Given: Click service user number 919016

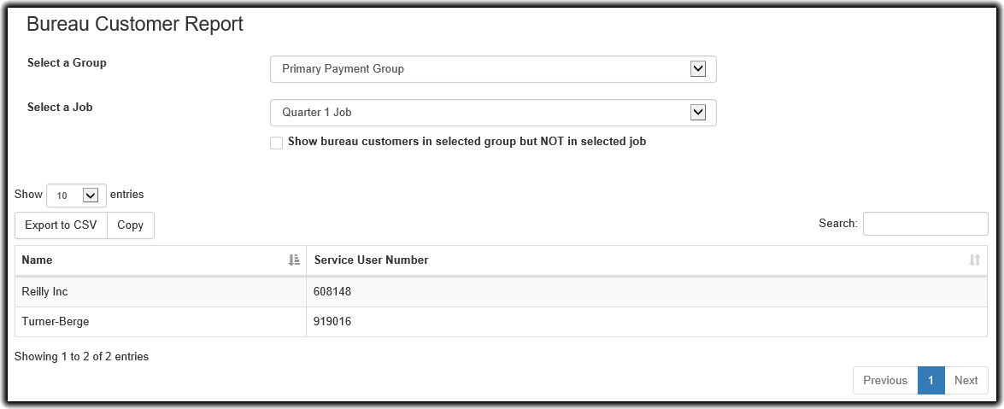Looking at the screenshot, I should point(332,322).
